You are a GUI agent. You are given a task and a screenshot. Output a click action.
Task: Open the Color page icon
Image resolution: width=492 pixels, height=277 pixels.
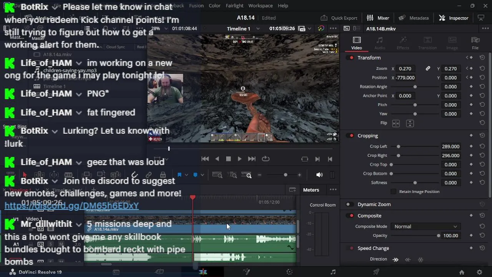pos(289,272)
